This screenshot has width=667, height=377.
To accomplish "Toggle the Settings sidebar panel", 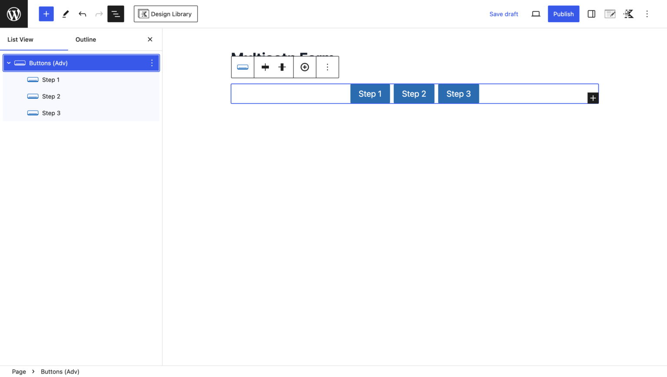I will point(591,14).
